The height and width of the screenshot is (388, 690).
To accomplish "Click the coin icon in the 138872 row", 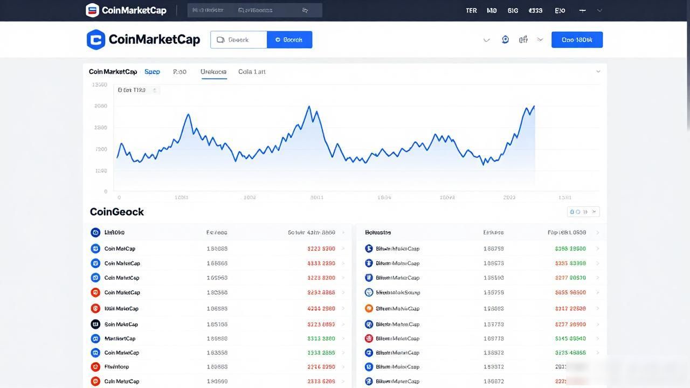I will (x=369, y=353).
